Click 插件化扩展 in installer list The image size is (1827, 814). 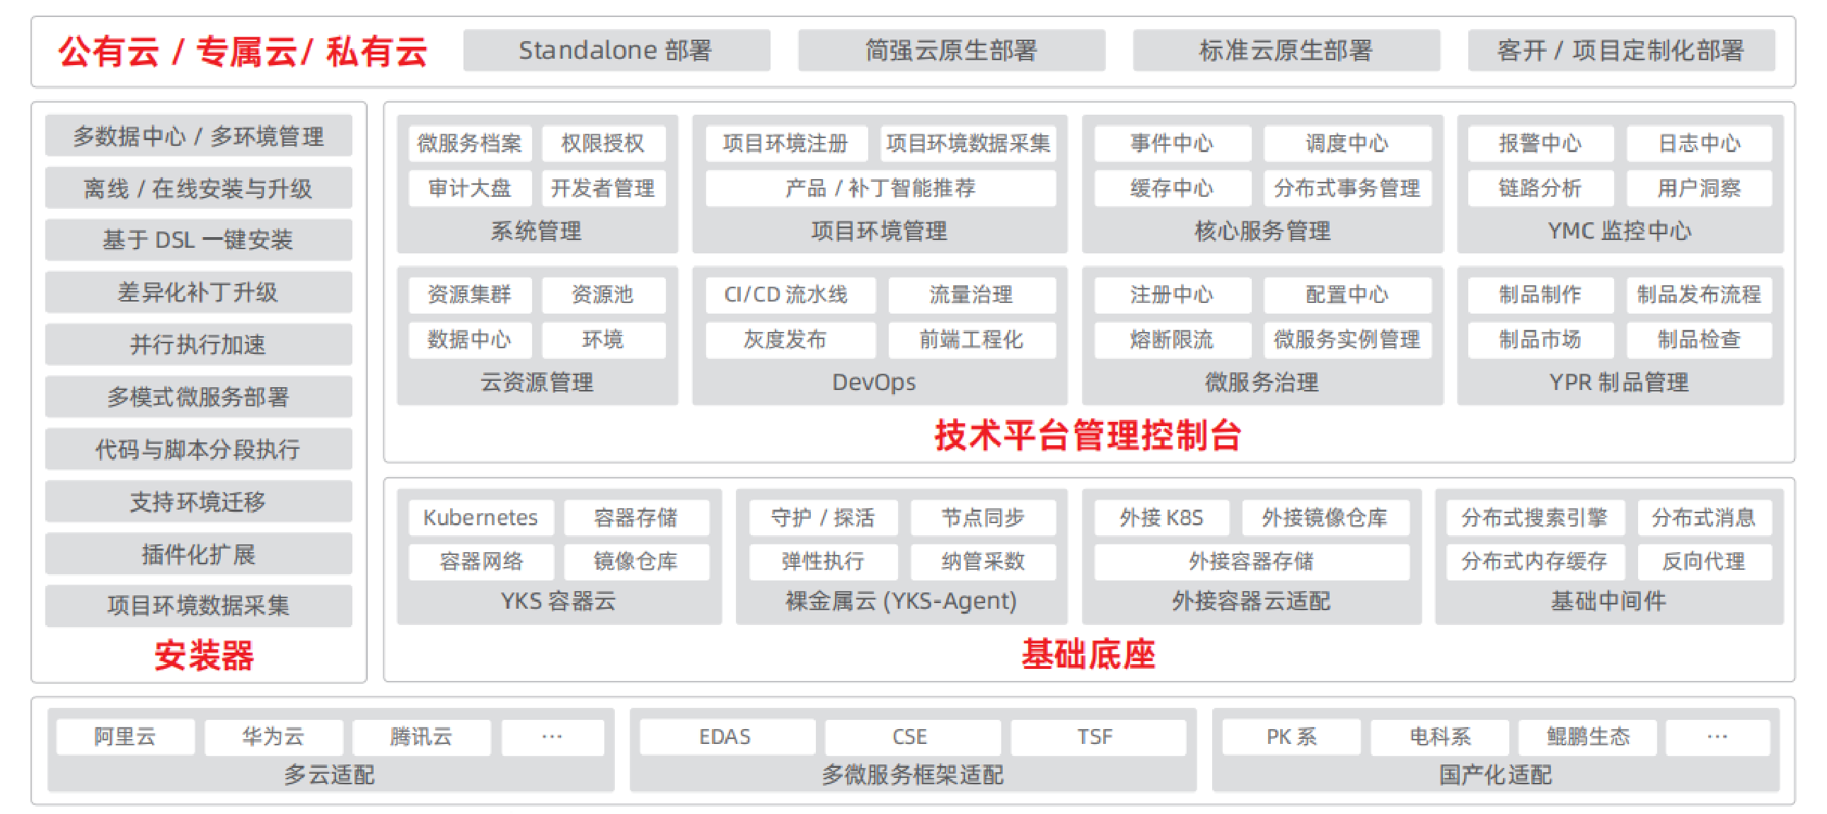coord(198,554)
